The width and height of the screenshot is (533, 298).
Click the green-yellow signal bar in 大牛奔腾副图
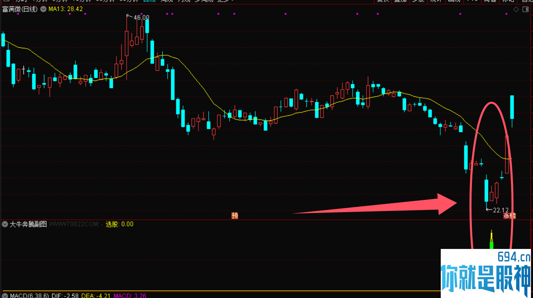point(491,240)
